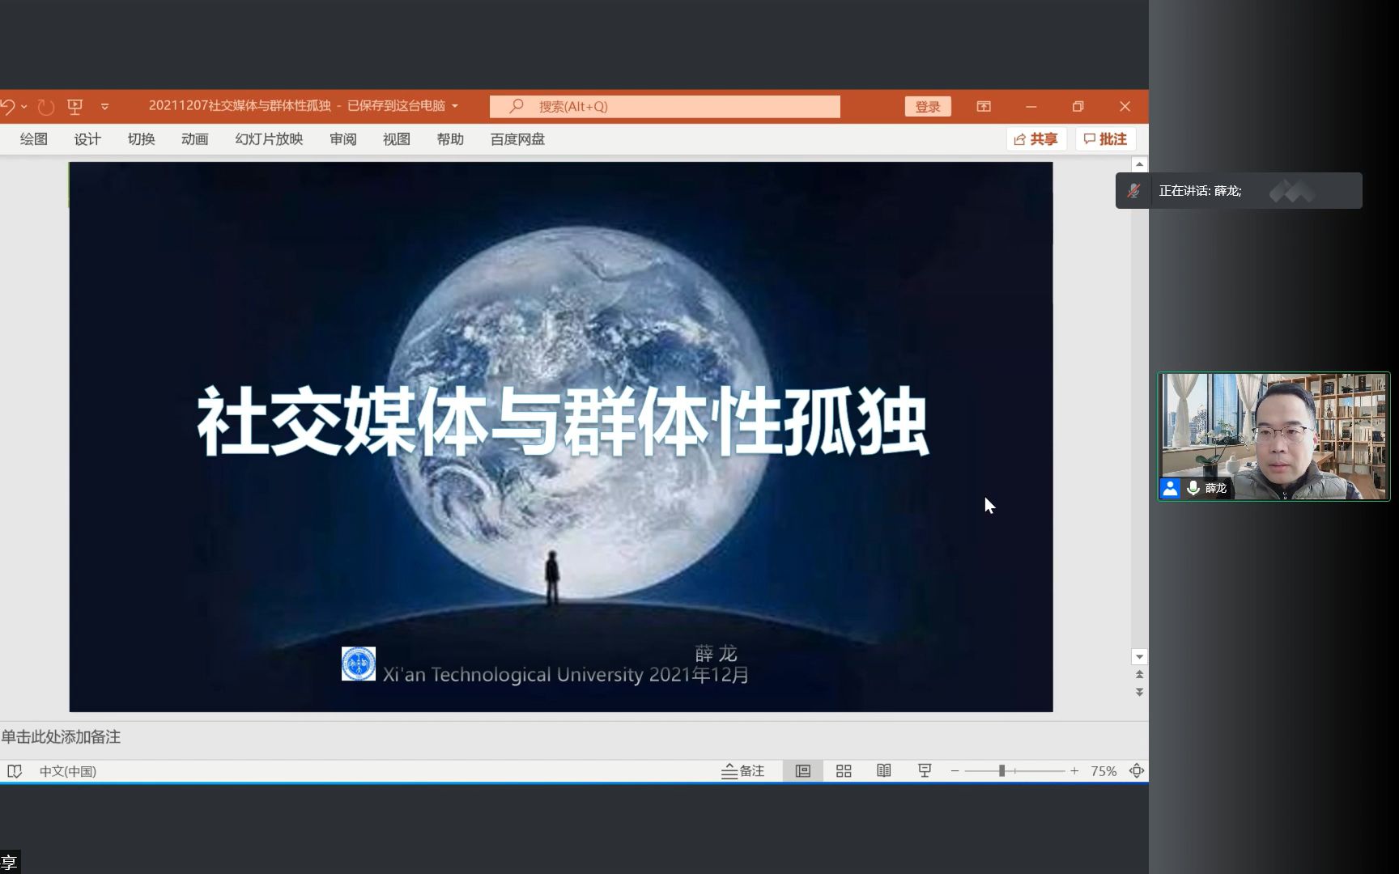Open the 设计 ribbon tab
The image size is (1399, 874).
[x=87, y=139]
